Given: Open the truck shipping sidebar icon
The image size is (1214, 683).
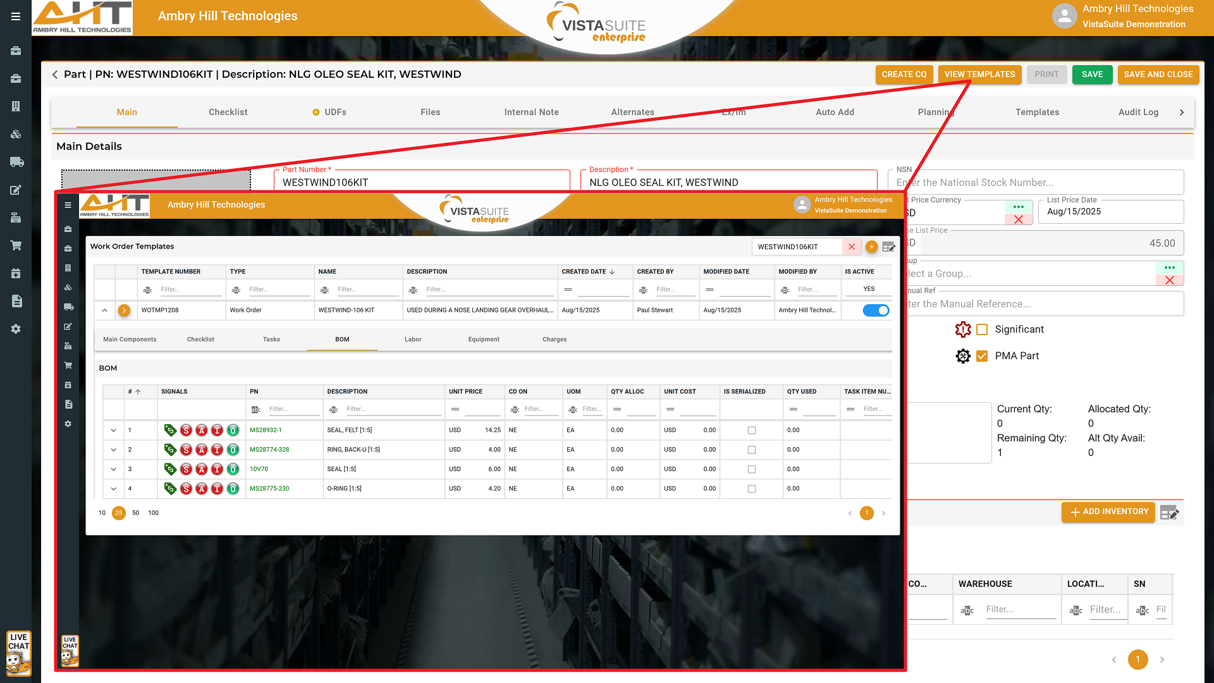Looking at the screenshot, I should 16,163.
